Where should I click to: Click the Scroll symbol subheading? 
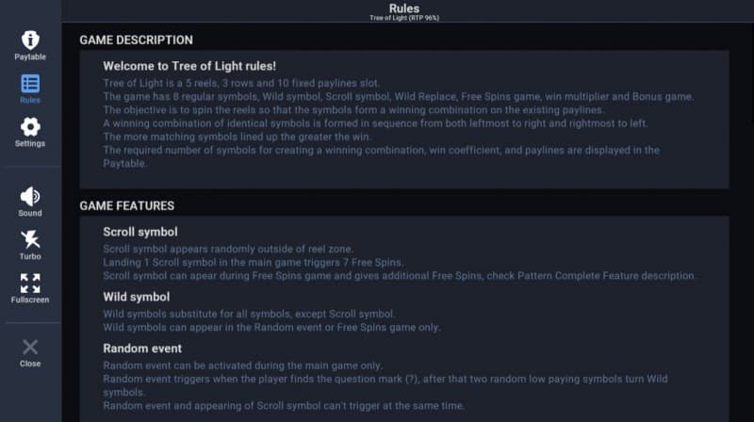pos(140,232)
